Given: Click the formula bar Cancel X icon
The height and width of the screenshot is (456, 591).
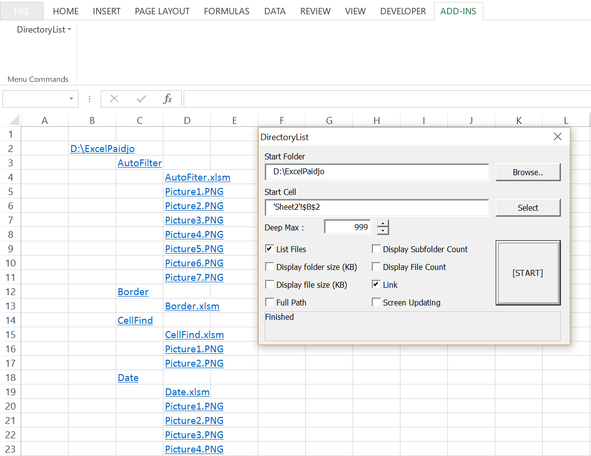Looking at the screenshot, I should point(114,99).
